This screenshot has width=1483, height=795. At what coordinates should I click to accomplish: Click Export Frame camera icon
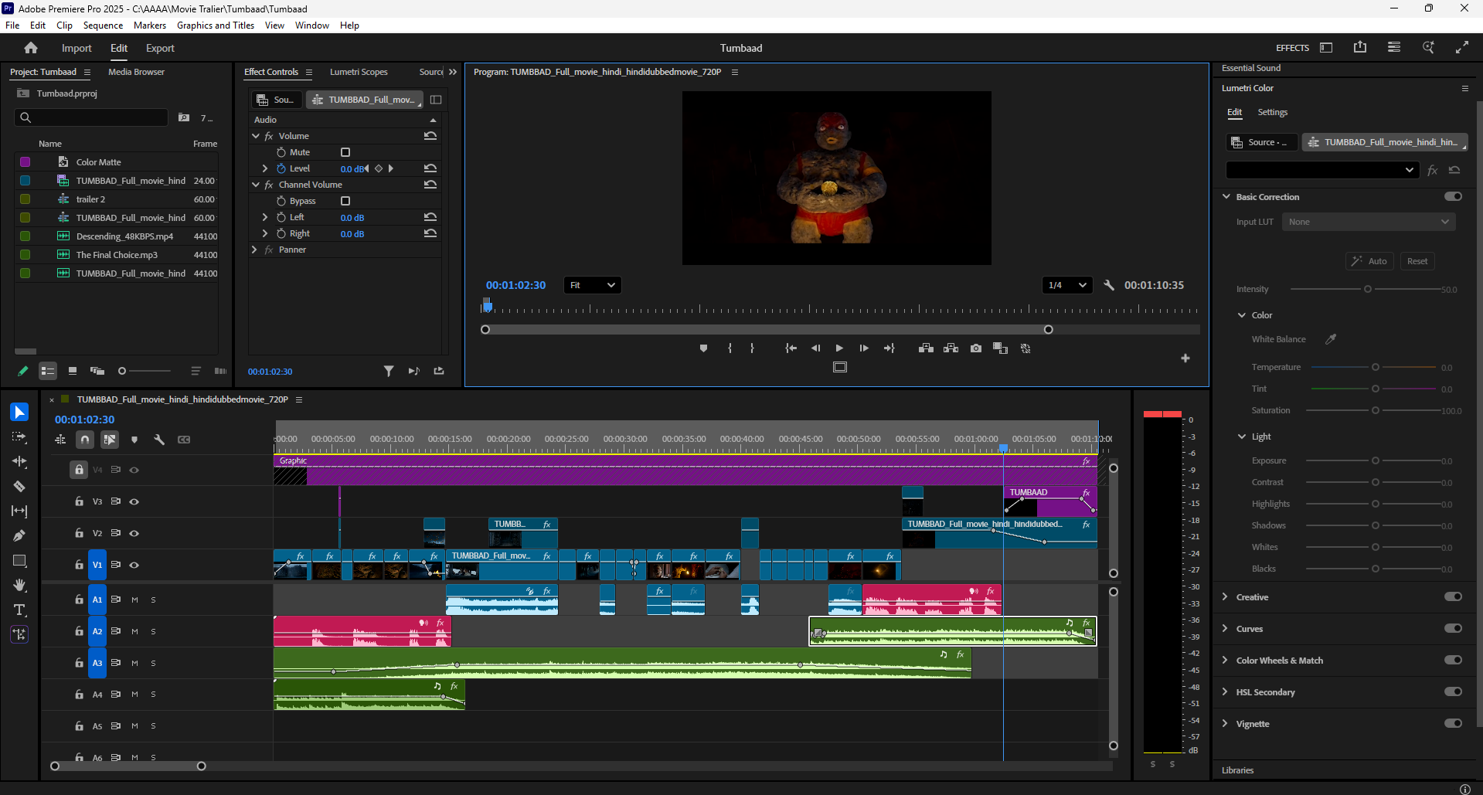tap(976, 348)
